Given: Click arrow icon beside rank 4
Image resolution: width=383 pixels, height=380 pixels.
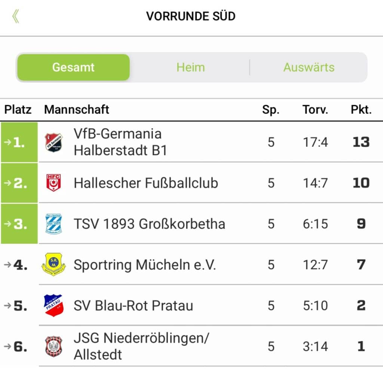Looking at the screenshot, I should [7, 265].
